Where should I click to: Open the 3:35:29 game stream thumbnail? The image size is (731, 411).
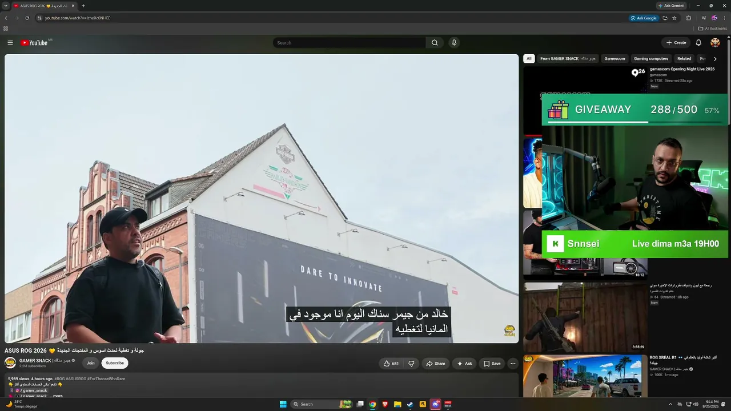pos(585,317)
